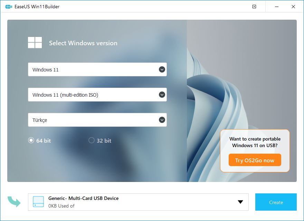Click Try OS2Go now button
Image resolution: width=304 pixels, height=221 pixels.
tap(255, 160)
